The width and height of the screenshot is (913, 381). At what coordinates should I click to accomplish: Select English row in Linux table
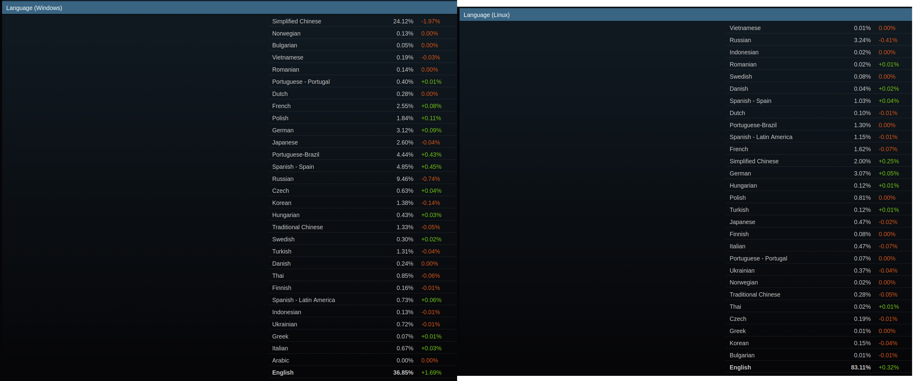click(740, 368)
